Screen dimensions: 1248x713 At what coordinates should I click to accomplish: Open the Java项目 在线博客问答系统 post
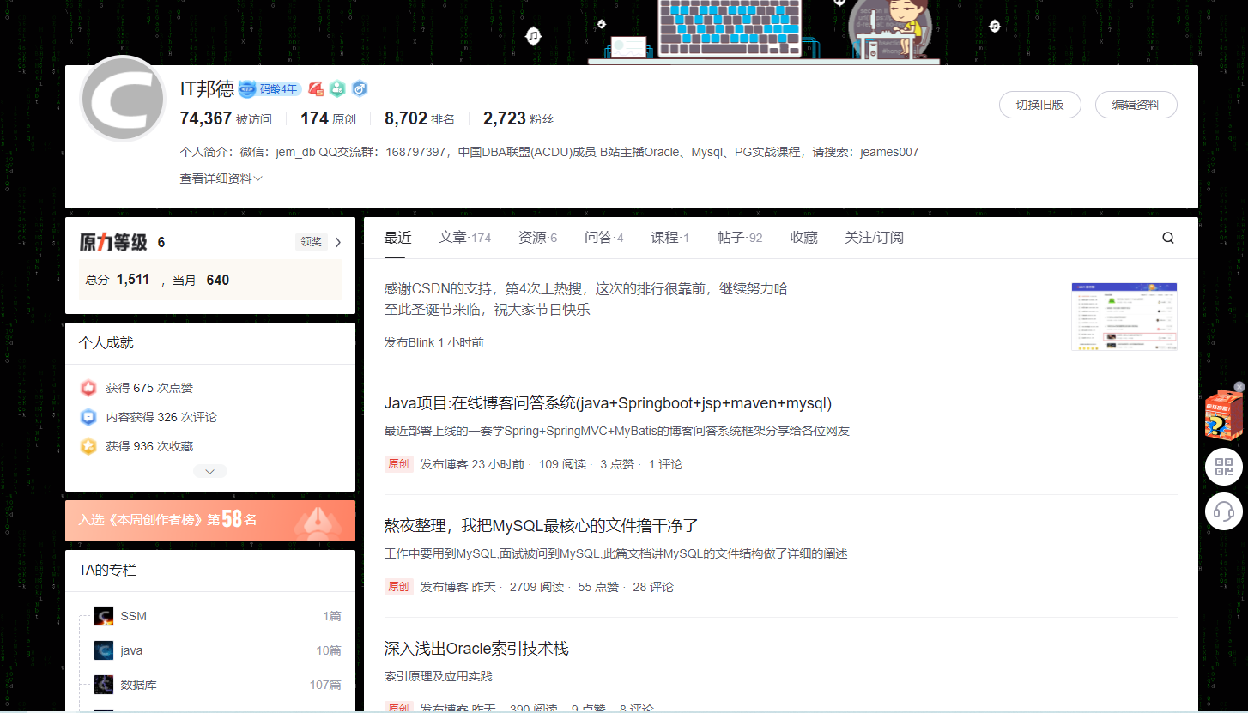608,403
